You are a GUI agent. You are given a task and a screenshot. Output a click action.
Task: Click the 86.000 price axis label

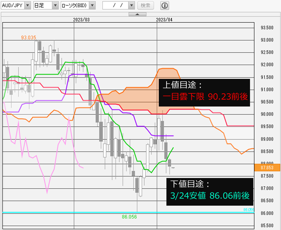[267, 213]
